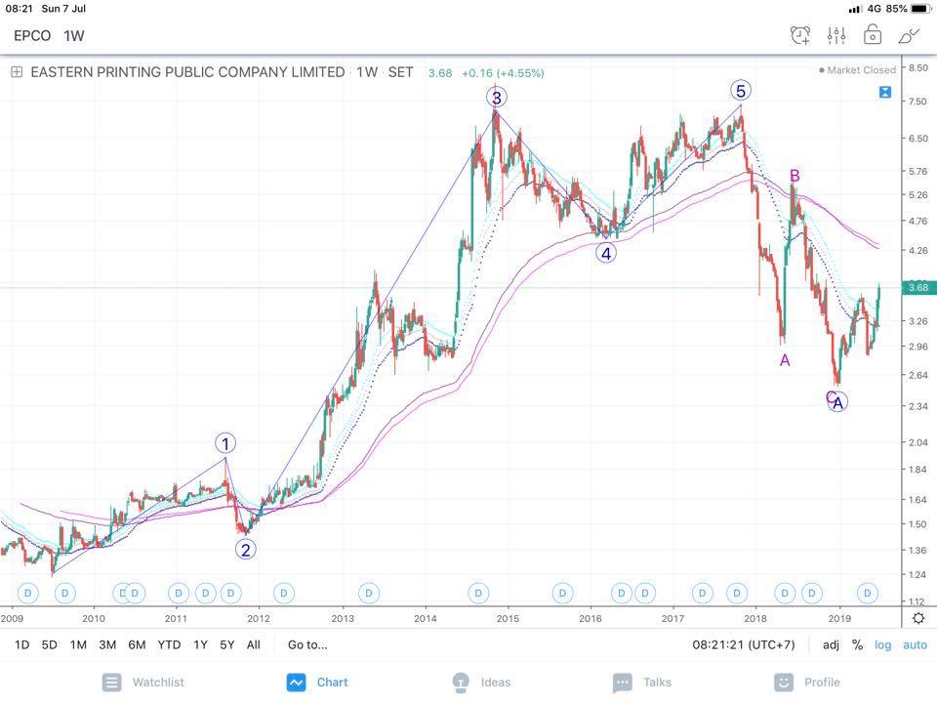This screenshot has height=703, width=937.
Task: Open the Chart tab
Action: point(317,682)
